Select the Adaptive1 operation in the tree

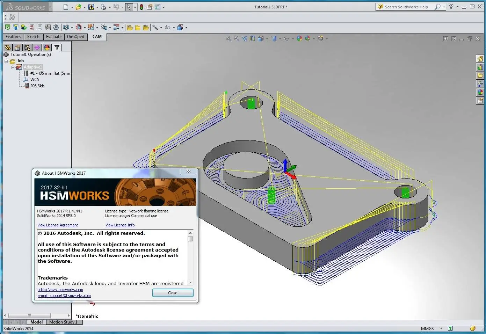pyautogui.click(x=33, y=67)
